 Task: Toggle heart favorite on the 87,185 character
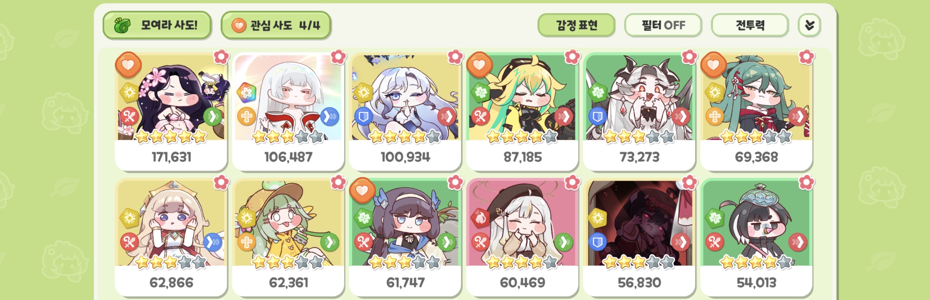[480, 65]
